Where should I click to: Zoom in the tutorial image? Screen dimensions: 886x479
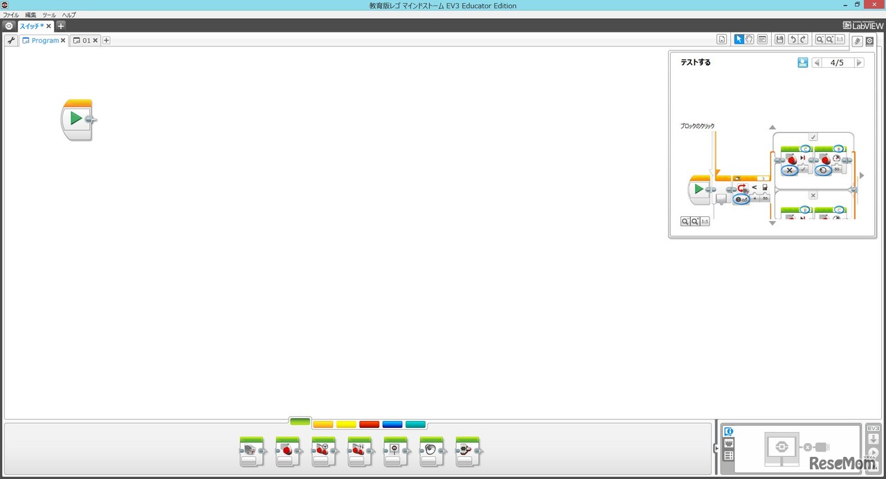coord(695,221)
